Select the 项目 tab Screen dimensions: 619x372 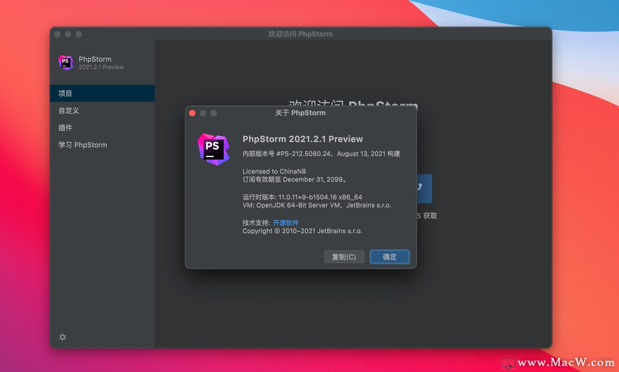point(102,93)
